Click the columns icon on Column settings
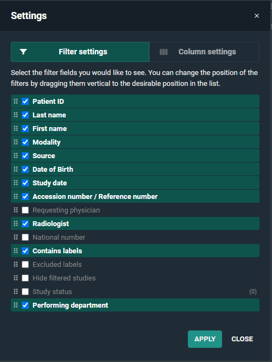Viewport: 272px width, 362px height. pyautogui.click(x=163, y=52)
